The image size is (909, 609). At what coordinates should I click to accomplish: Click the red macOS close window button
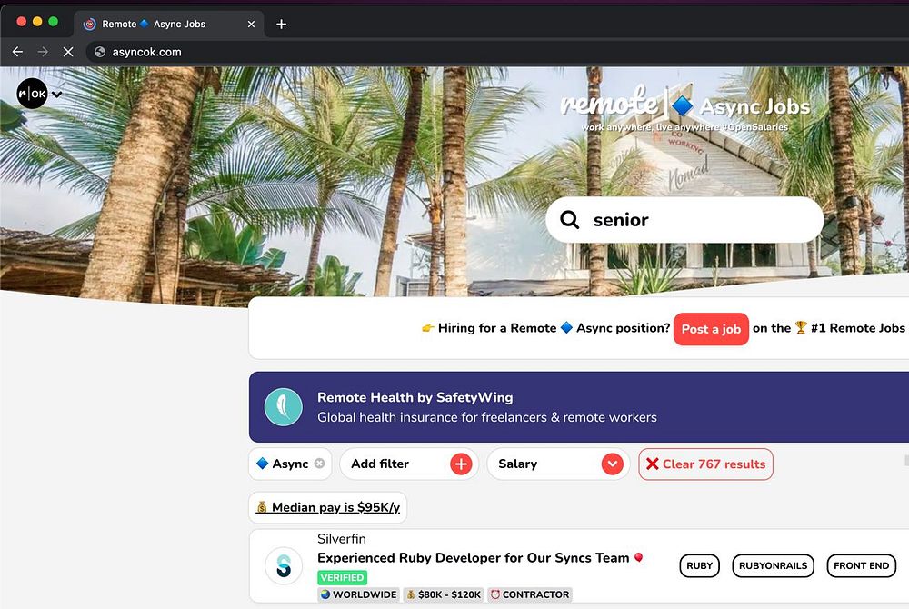click(x=22, y=22)
